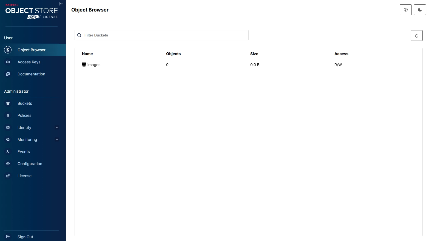Focus the Filter Buckets search field
Image resolution: width=429 pixels, height=241 pixels.
[x=164, y=35]
